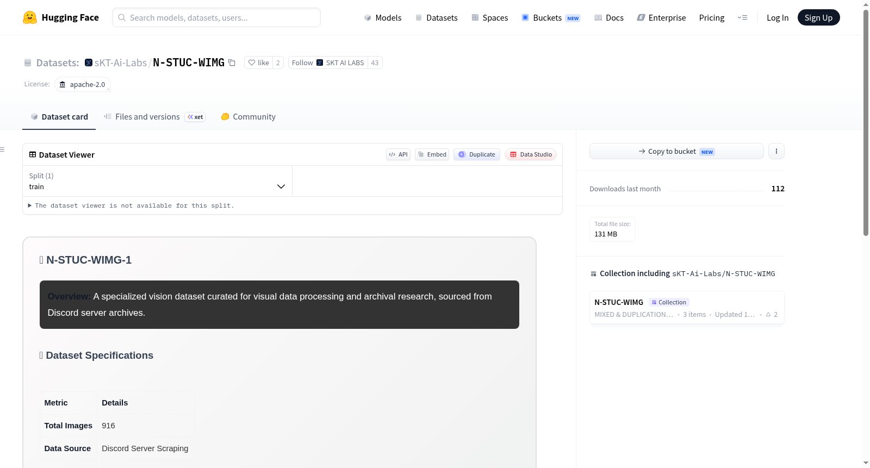Click the Log In link
The image size is (870, 468).
pyautogui.click(x=778, y=17)
